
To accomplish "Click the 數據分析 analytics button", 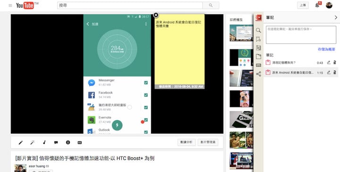I will point(187,142).
